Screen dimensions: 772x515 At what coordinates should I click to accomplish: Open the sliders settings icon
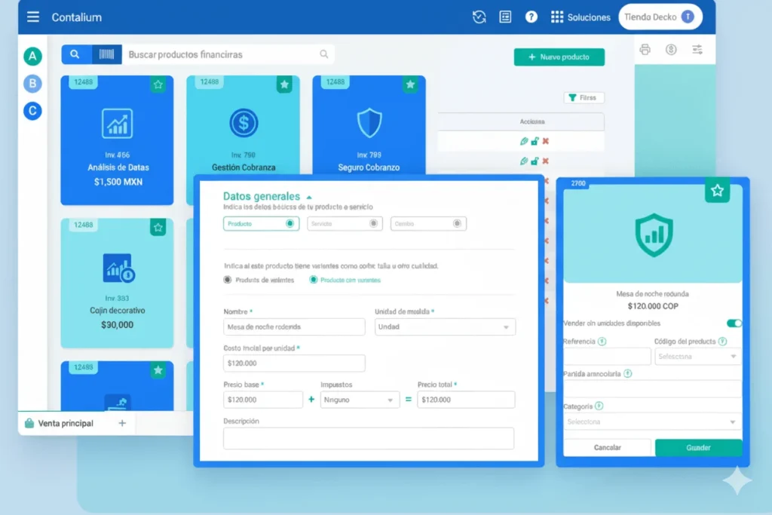[x=697, y=50]
